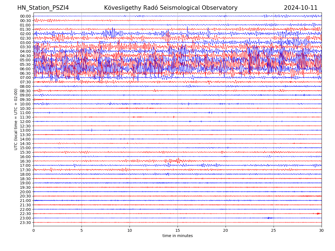Click the 2024-10-11 date label
The width and height of the screenshot is (335, 251).
click(300, 8)
